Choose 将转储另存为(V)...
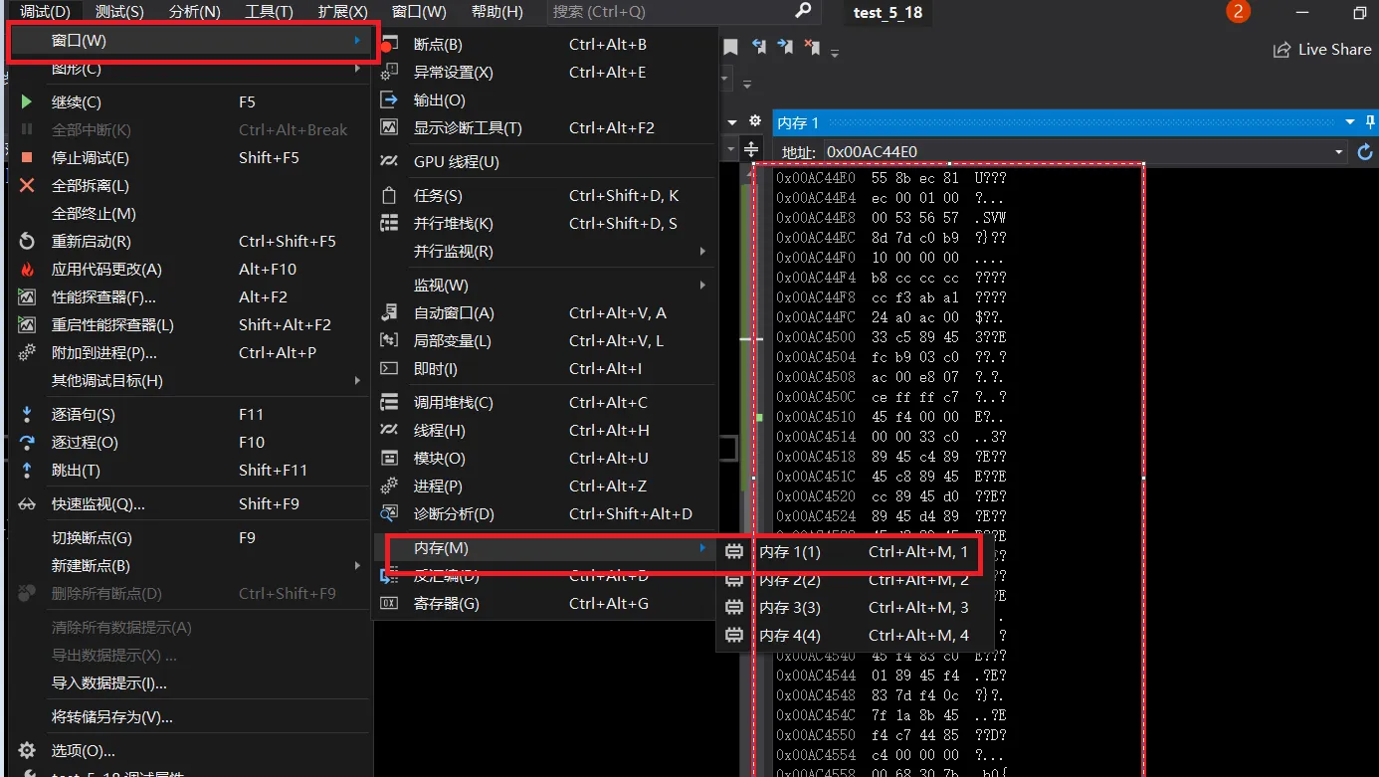The height and width of the screenshot is (777, 1379). click(x=190, y=717)
